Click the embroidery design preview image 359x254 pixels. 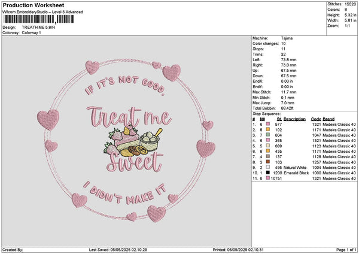coord(127,141)
